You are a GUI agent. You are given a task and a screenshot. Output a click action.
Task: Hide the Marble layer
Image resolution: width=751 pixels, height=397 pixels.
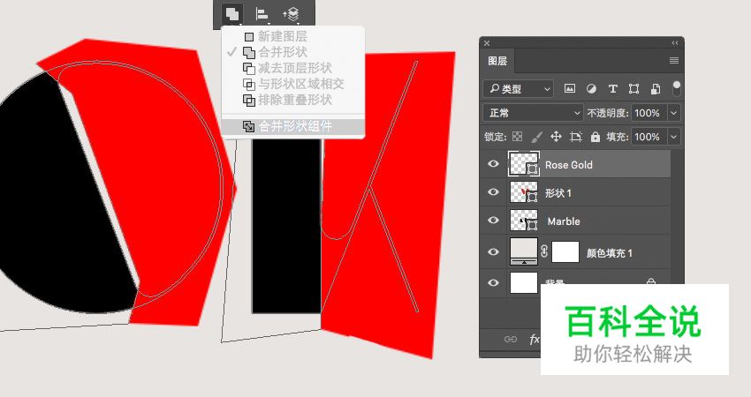coord(493,221)
